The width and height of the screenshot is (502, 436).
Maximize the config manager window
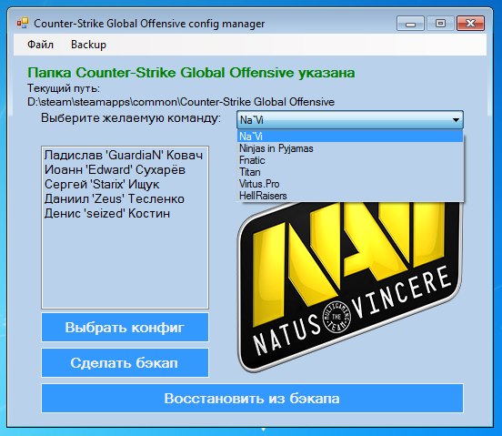[440, 24]
